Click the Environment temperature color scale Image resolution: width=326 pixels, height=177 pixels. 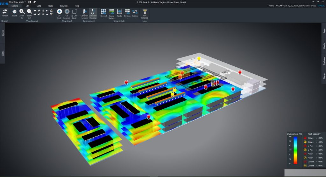tap(296, 150)
